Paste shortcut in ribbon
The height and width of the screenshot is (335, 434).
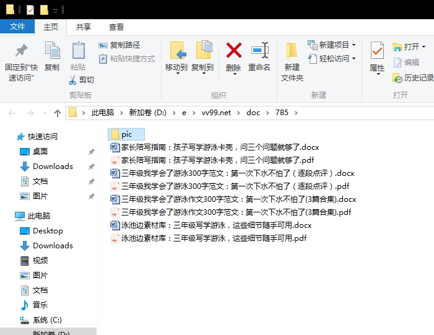pyautogui.click(x=127, y=59)
